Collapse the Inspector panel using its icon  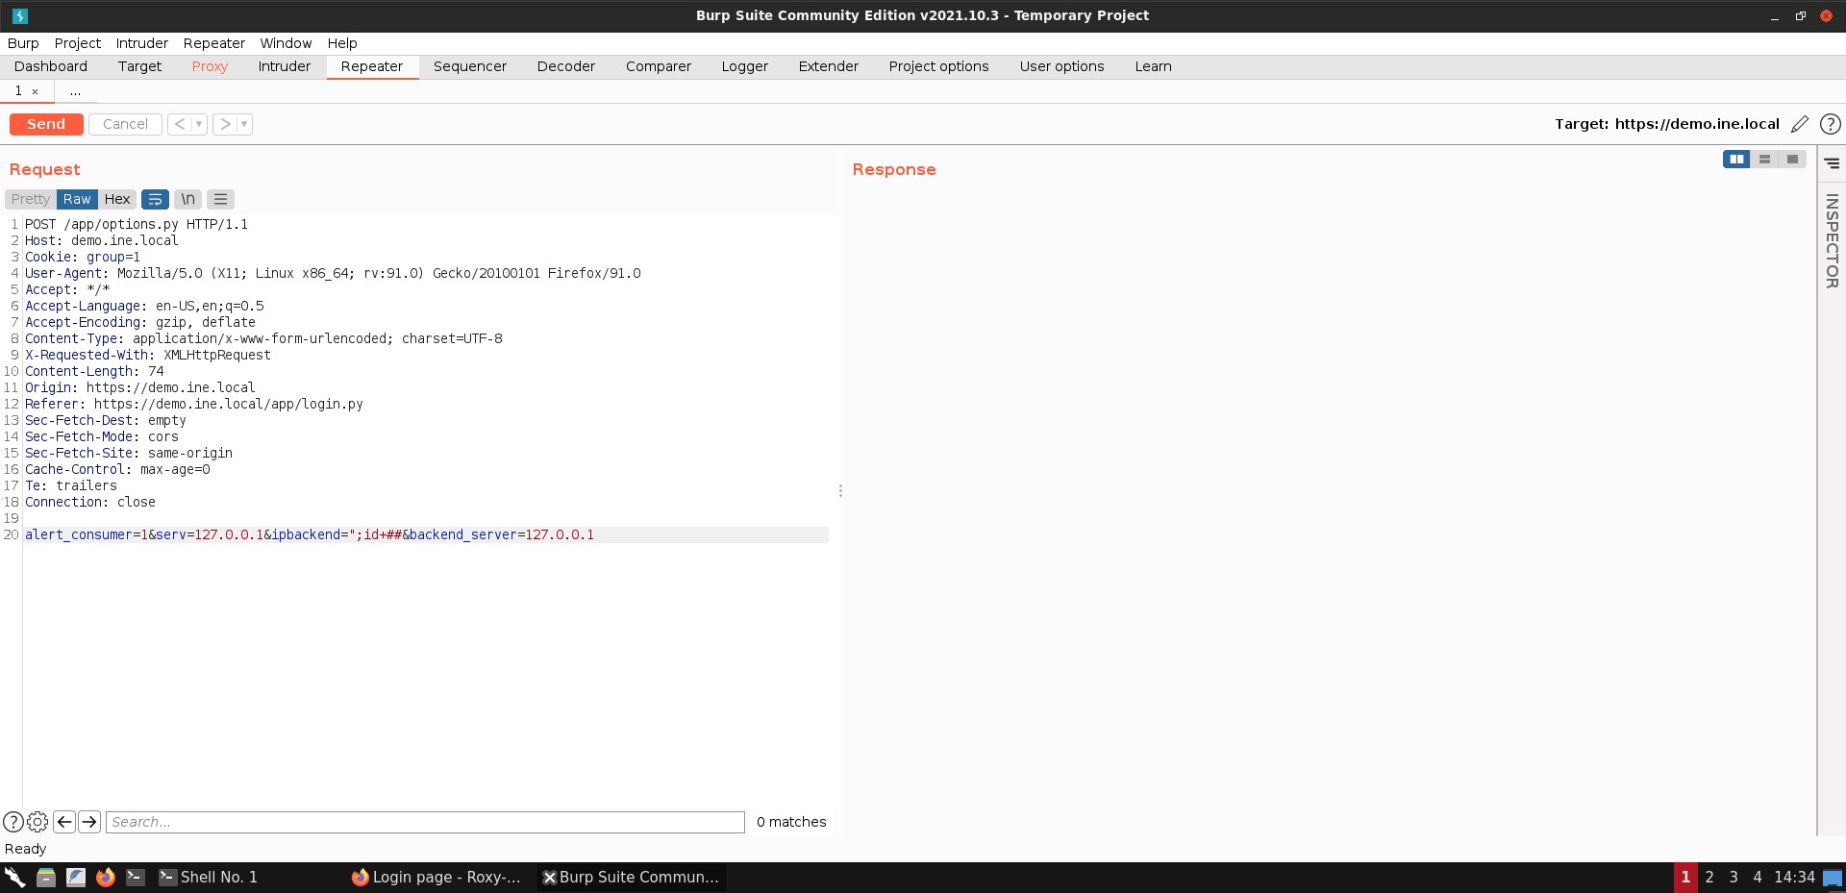coord(1833,162)
